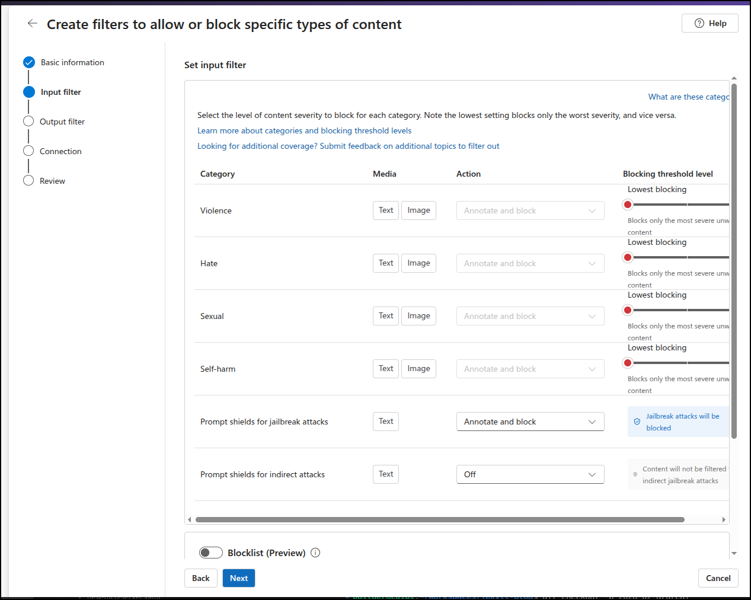The width and height of the screenshot is (751, 600).
Task: Toggle Text media for Violence category
Action: [386, 210]
